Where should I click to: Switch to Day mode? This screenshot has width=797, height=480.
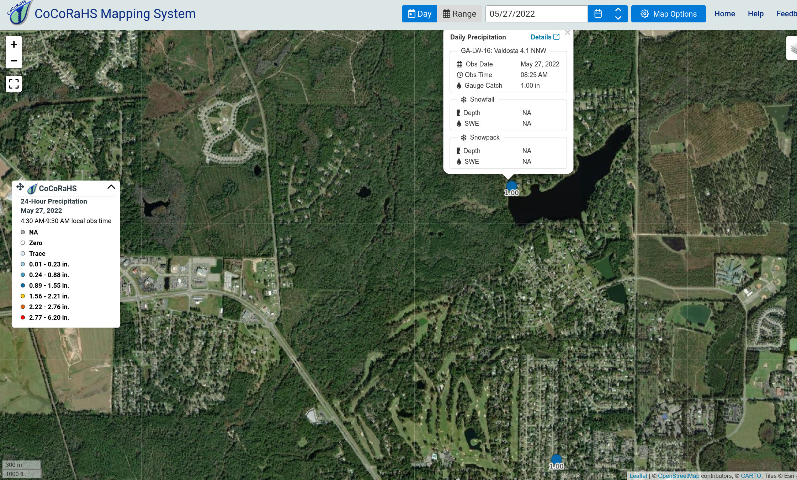419,14
